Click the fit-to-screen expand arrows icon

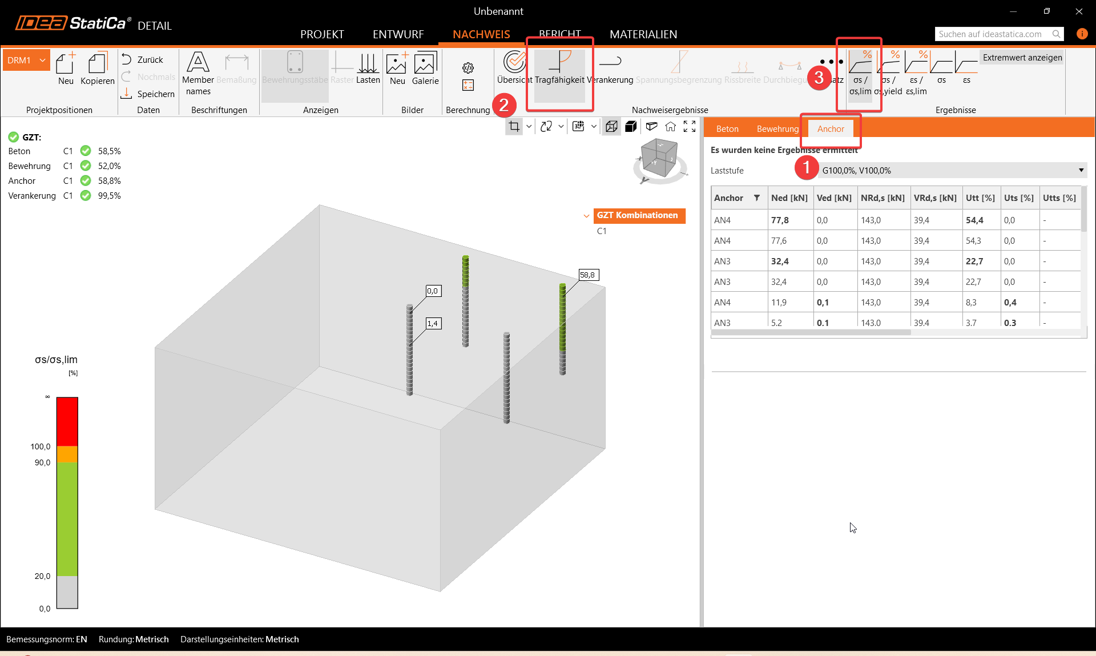pyautogui.click(x=690, y=127)
